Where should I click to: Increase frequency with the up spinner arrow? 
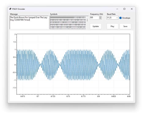click(100, 17)
